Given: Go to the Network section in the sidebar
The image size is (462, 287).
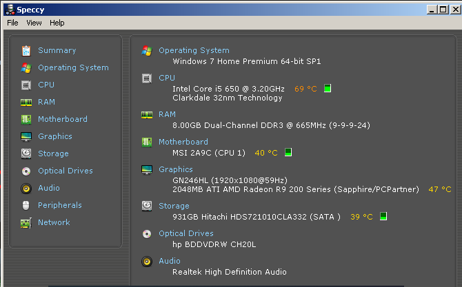Looking at the screenshot, I should pyautogui.click(x=54, y=222).
